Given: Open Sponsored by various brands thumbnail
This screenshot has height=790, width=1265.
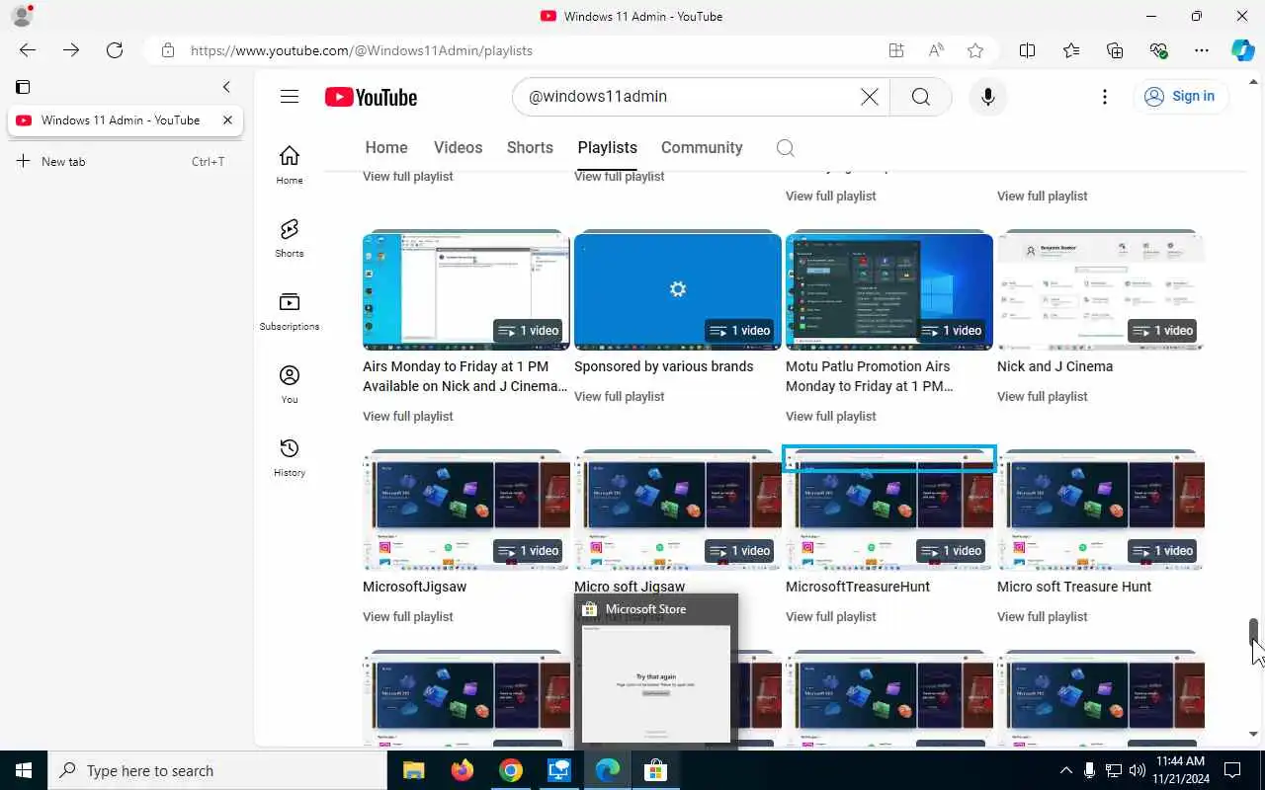Looking at the screenshot, I should click(677, 290).
